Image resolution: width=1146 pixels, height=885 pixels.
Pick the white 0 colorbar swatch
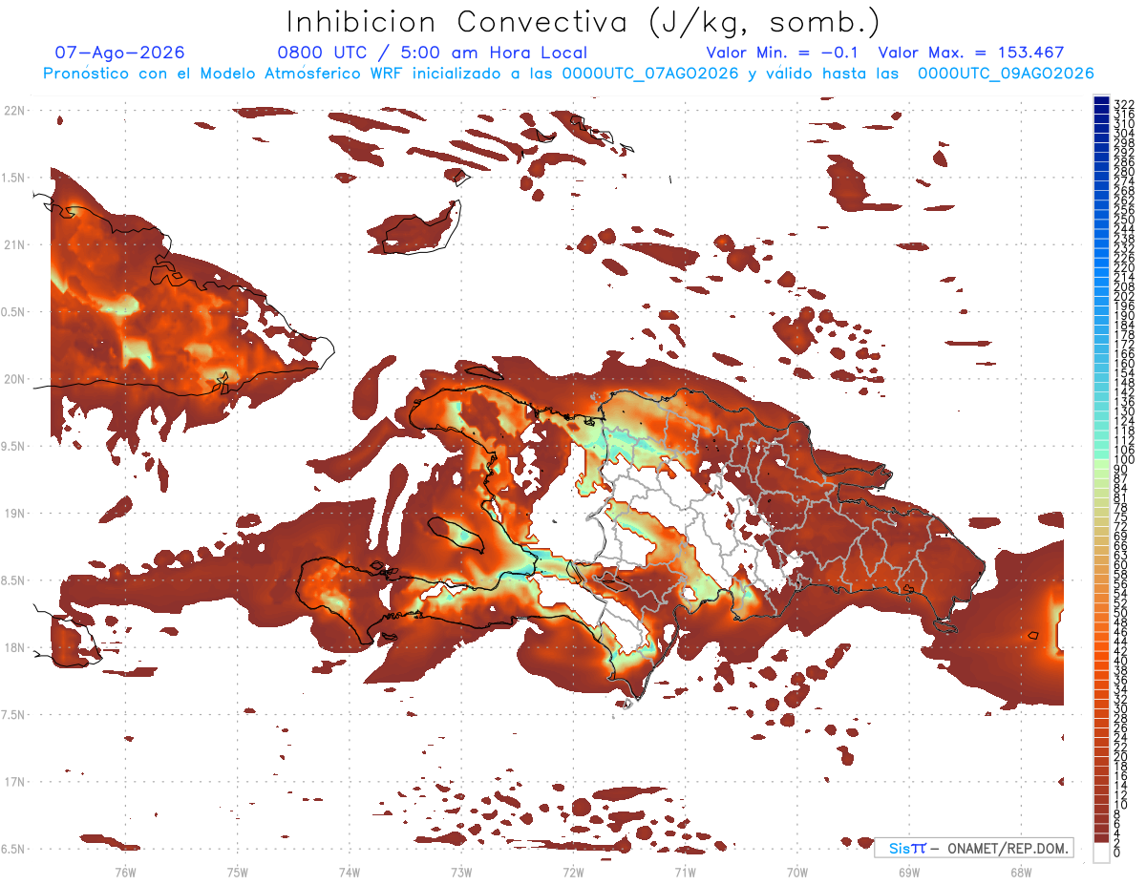click(1101, 853)
